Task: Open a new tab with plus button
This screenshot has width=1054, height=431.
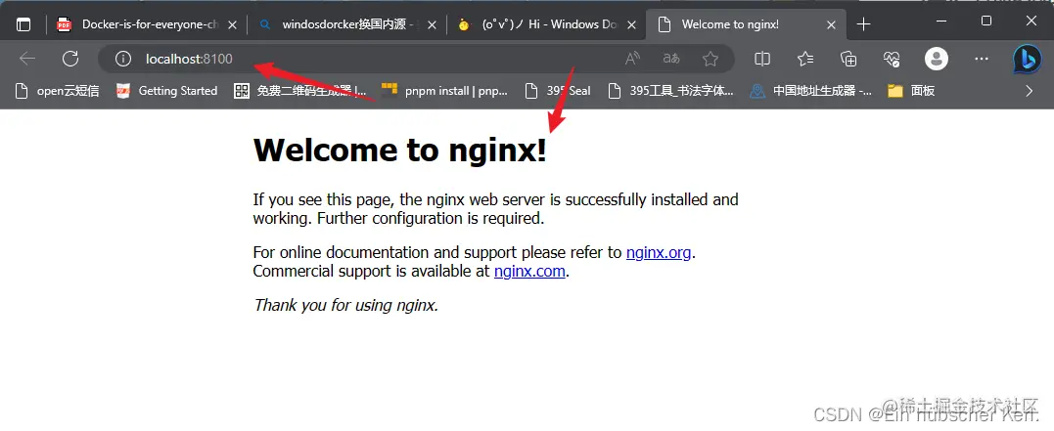Action: click(864, 24)
